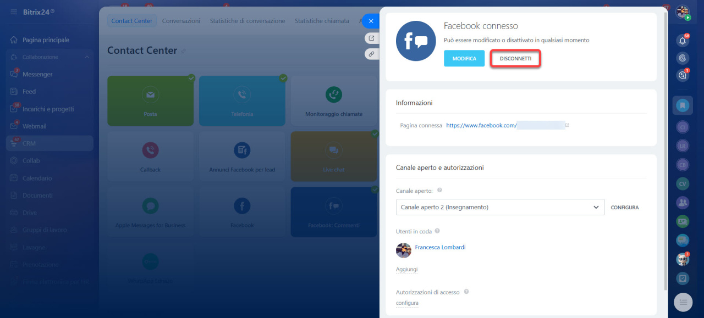Select the Live chat channel tile
This screenshot has height=318, width=704.
(x=333, y=156)
